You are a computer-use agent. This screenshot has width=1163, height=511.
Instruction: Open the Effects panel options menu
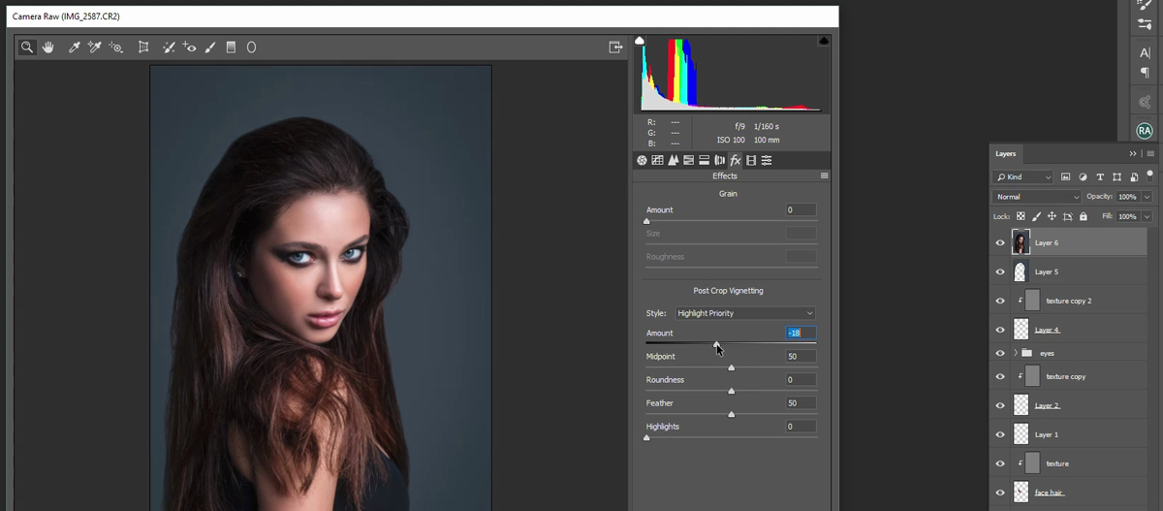824,176
